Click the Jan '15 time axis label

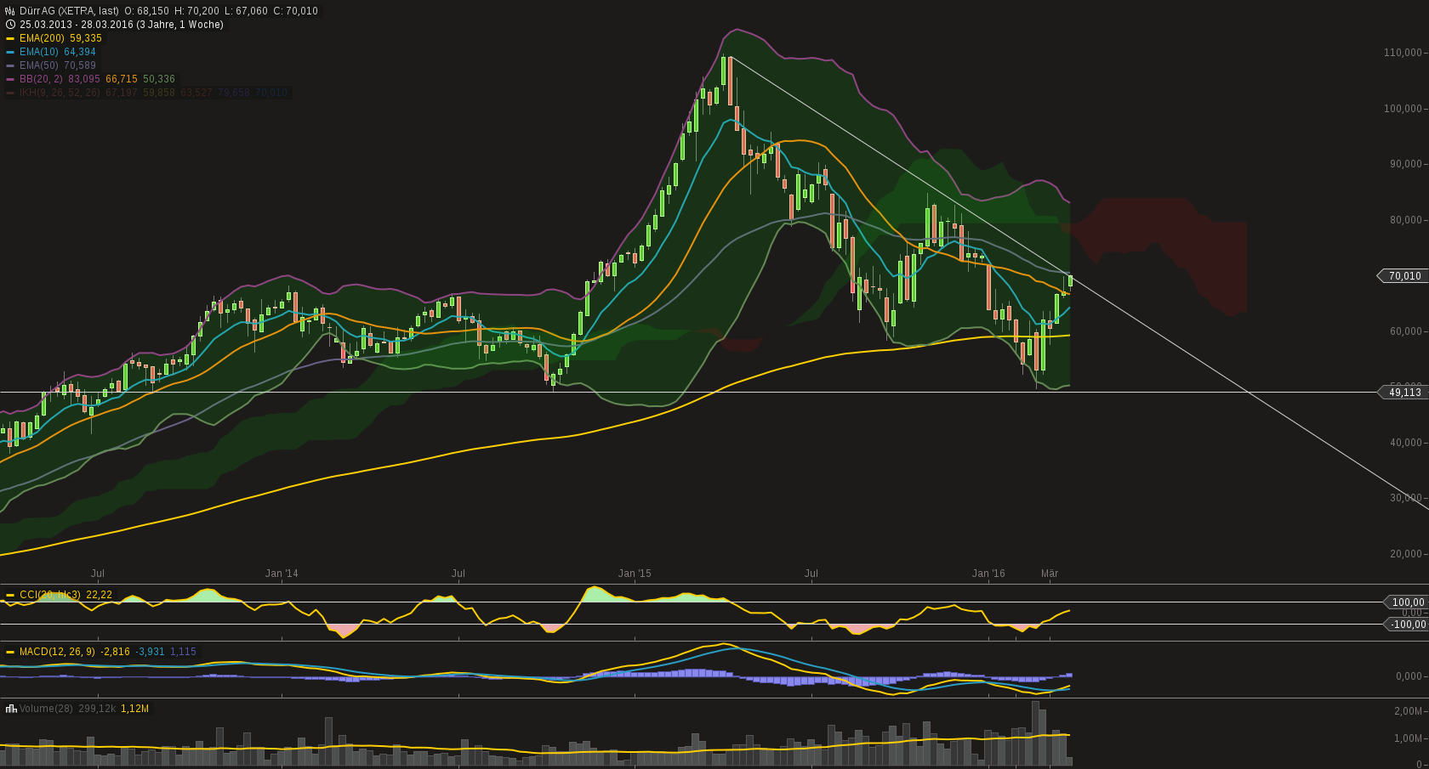[x=635, y=574]
